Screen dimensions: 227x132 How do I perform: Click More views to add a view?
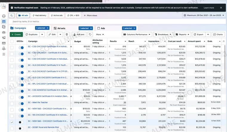pos(91,15)
